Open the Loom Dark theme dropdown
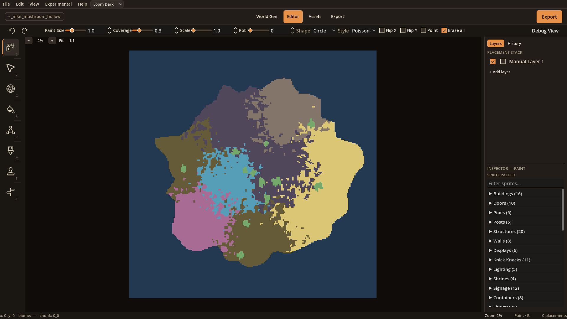Viewport: 567px width, 319px height. tap(107, 4)
